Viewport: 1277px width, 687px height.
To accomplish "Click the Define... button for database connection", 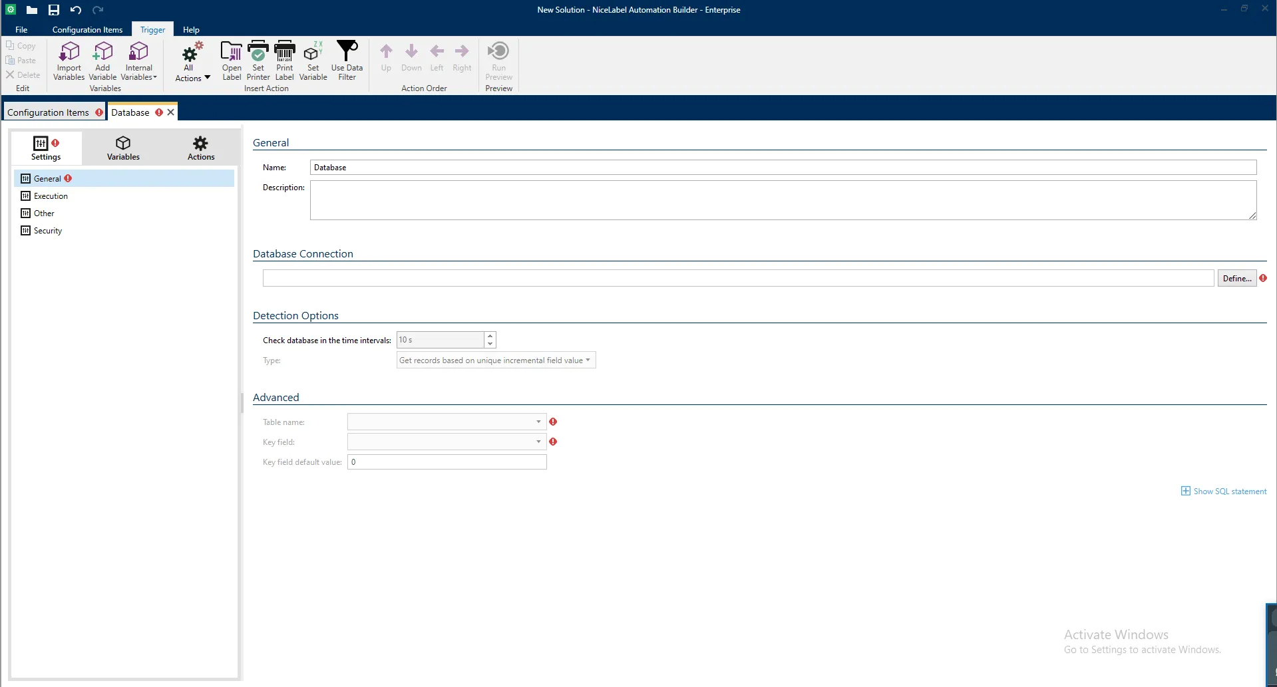I will 1236,279.
